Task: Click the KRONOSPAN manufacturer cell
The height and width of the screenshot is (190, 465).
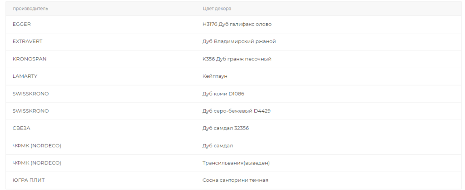Action: (30, 59)
